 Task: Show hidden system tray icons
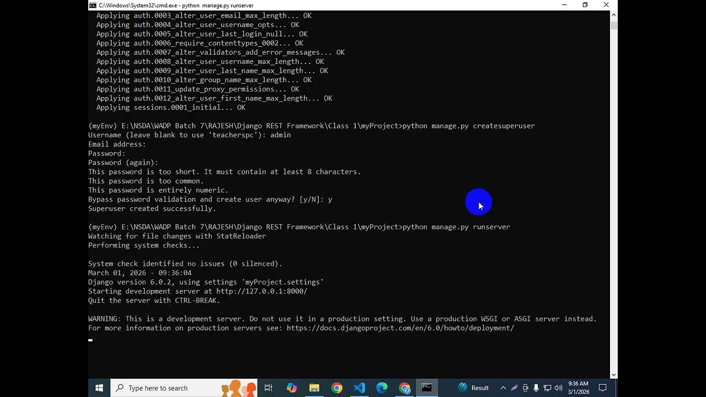(x=503, y=388)
